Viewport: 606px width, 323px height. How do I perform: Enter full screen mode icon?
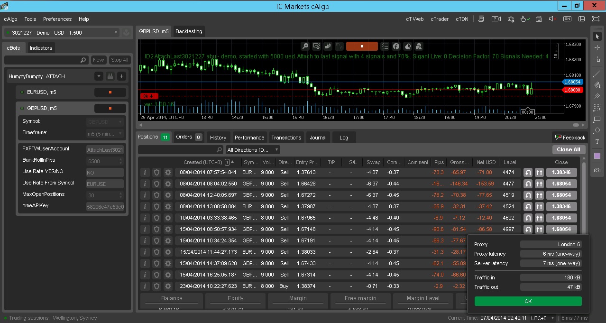[x=596, y=19]
